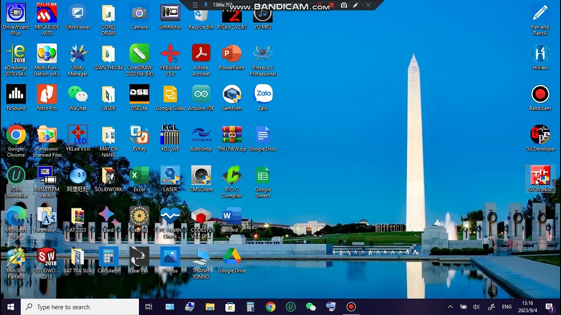The width and height of the screenshot is (561, 315).
Task: Launch the CMSClient icon
Action: [x=201, y=179]
